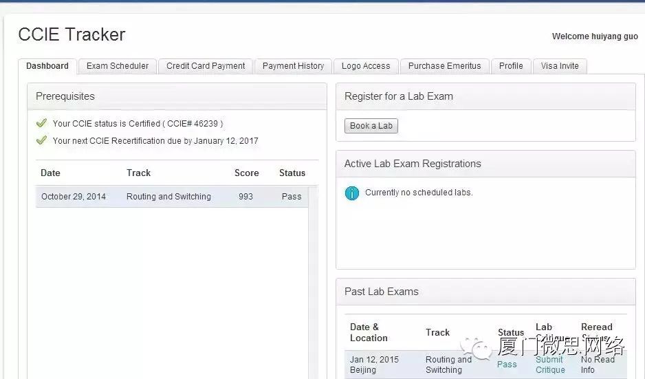645x379 pixels.
Task: Open the Purchase Emeritus tab
Action: (444, 66)
